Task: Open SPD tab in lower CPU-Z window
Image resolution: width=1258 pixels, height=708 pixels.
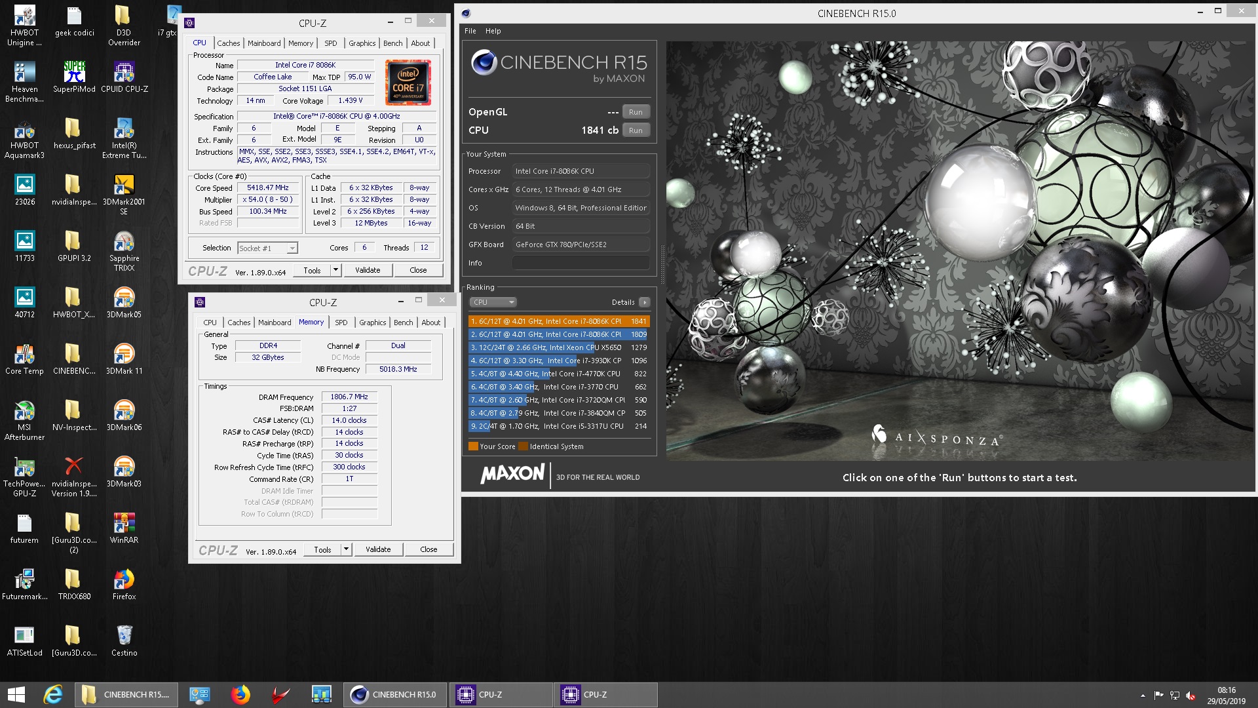Action: (x=341, y=323)
